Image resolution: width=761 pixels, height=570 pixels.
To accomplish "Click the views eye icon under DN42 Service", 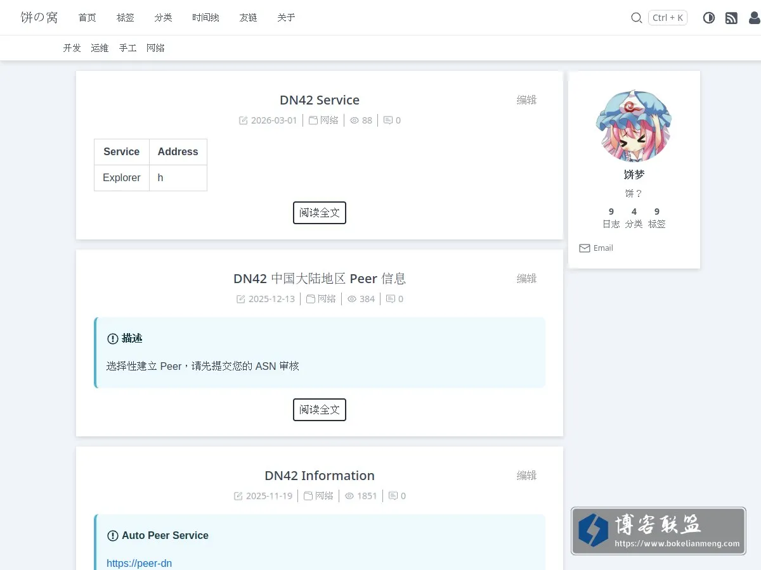I will [354, 120].
